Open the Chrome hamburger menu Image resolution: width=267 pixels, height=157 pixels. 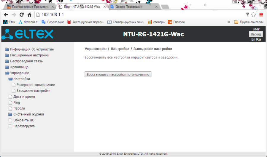pos(261,15)
